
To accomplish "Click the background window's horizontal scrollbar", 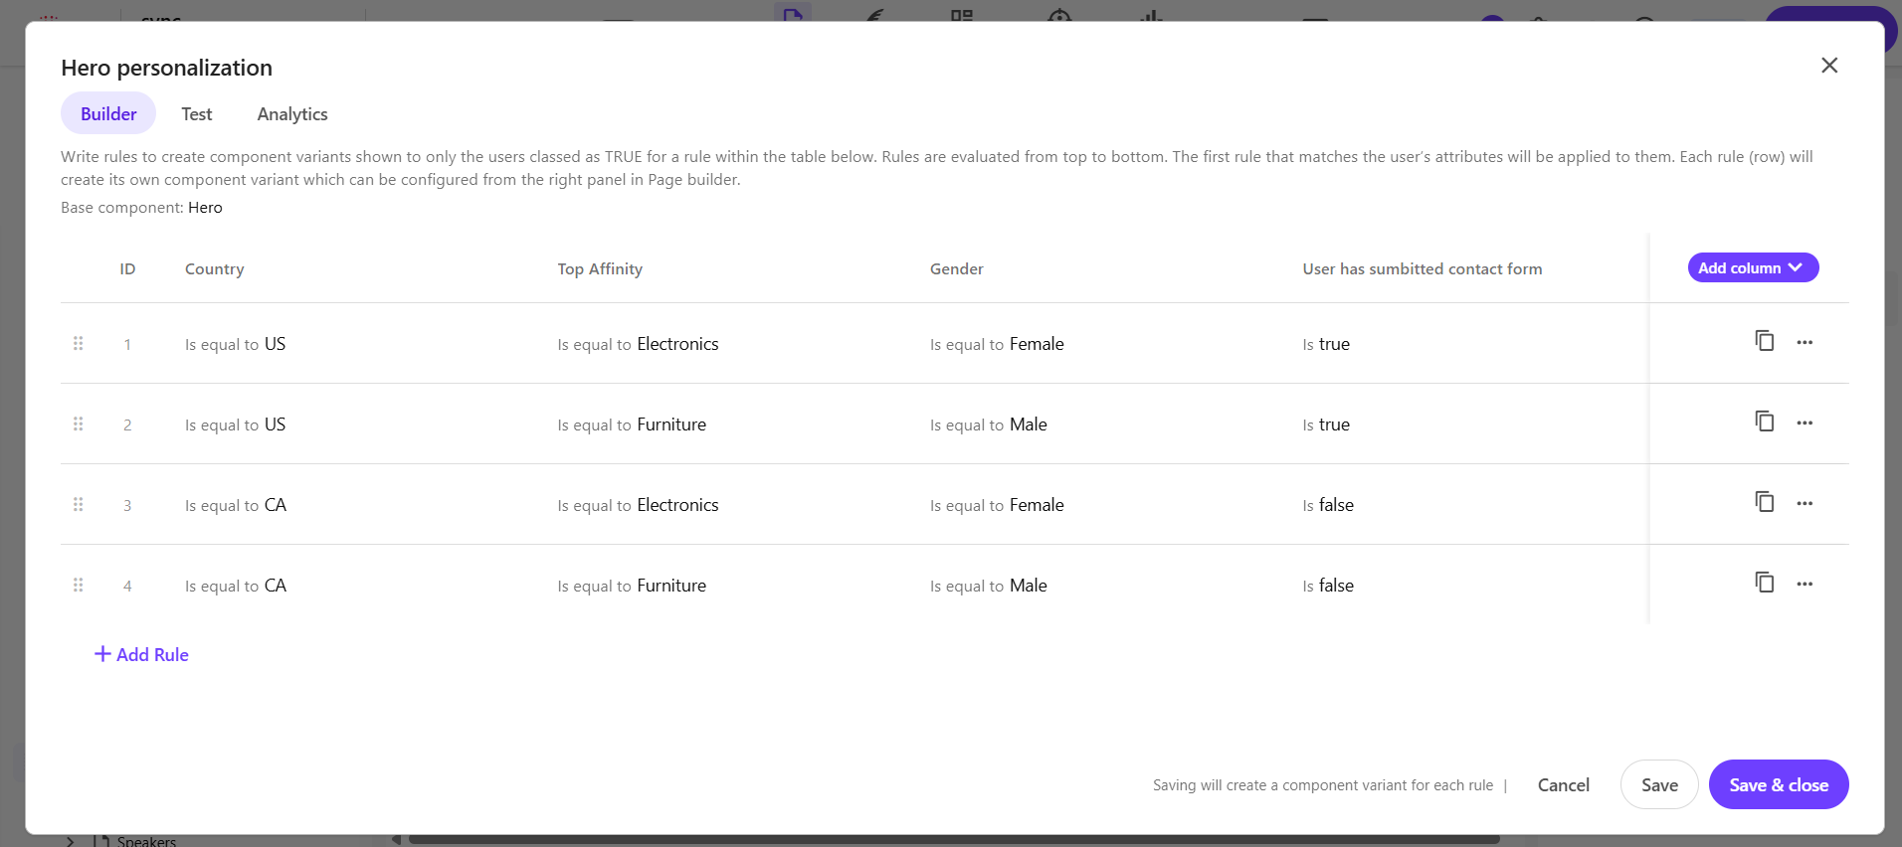I will (x=953, y=840).
